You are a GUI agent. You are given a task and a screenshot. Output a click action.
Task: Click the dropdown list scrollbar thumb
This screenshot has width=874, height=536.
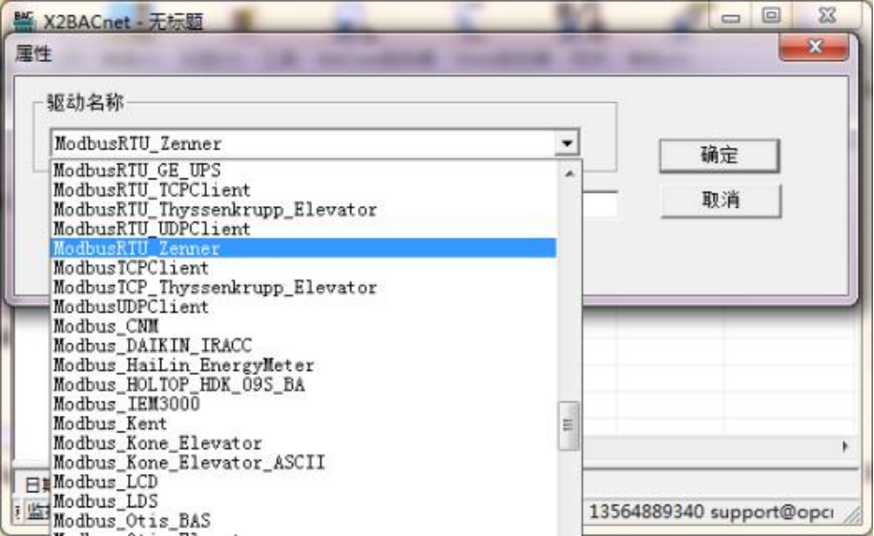[569, 425]
